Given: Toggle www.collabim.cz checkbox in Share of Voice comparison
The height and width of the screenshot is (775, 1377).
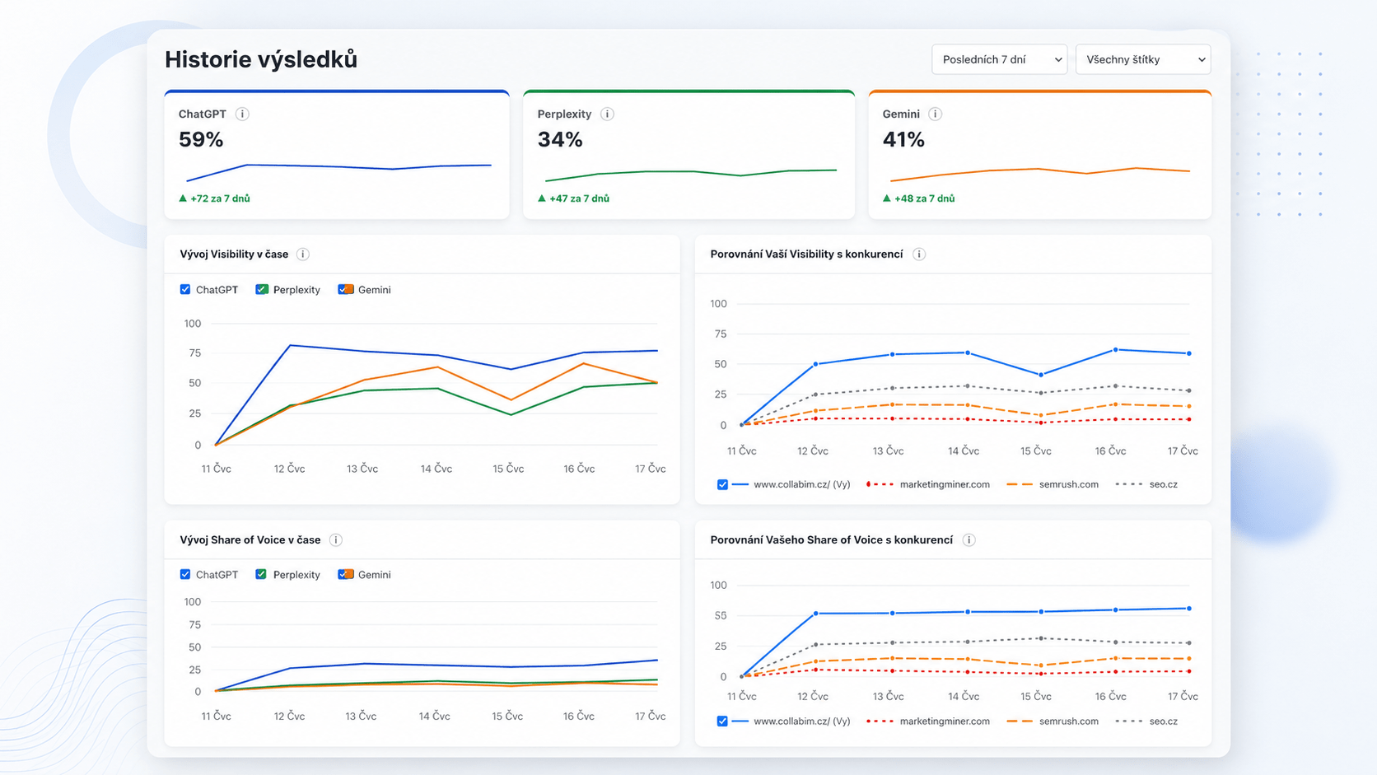Looking at the screenshot, I should (x=722, y=721).
